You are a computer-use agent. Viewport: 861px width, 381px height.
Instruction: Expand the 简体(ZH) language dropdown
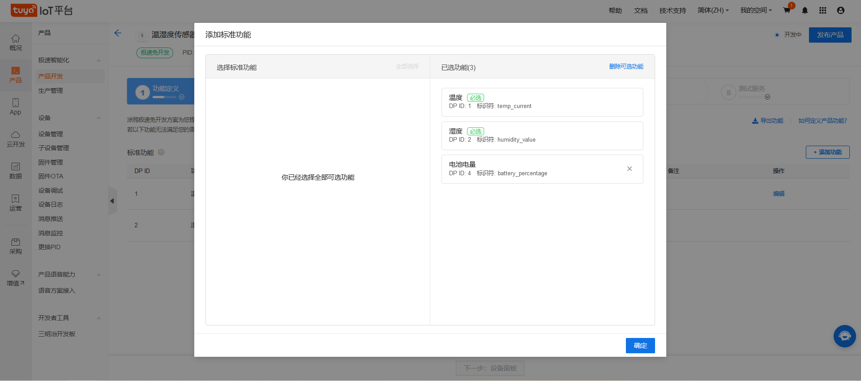(x=713, y=10)
